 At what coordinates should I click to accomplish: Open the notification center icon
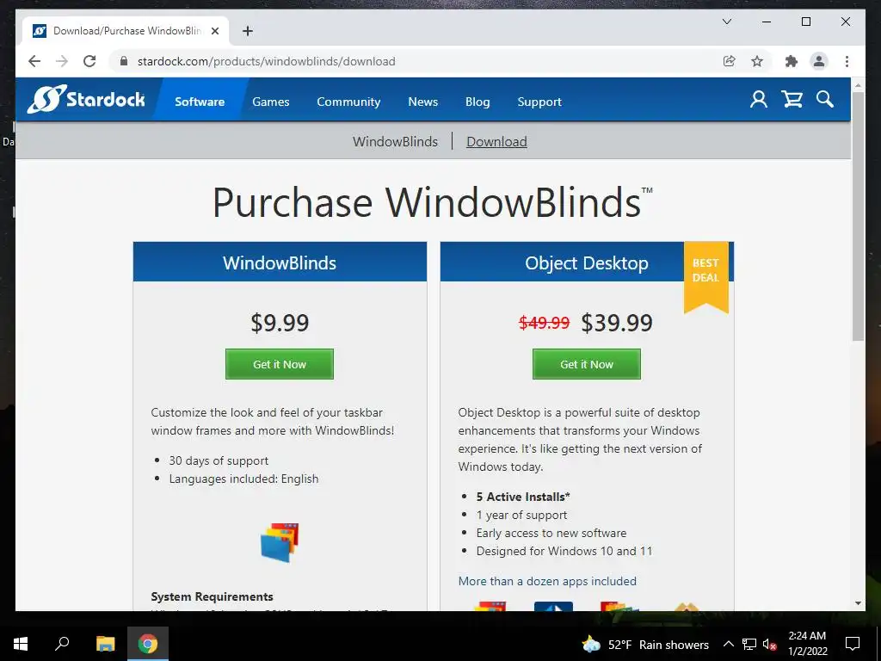tap(853, 644)
